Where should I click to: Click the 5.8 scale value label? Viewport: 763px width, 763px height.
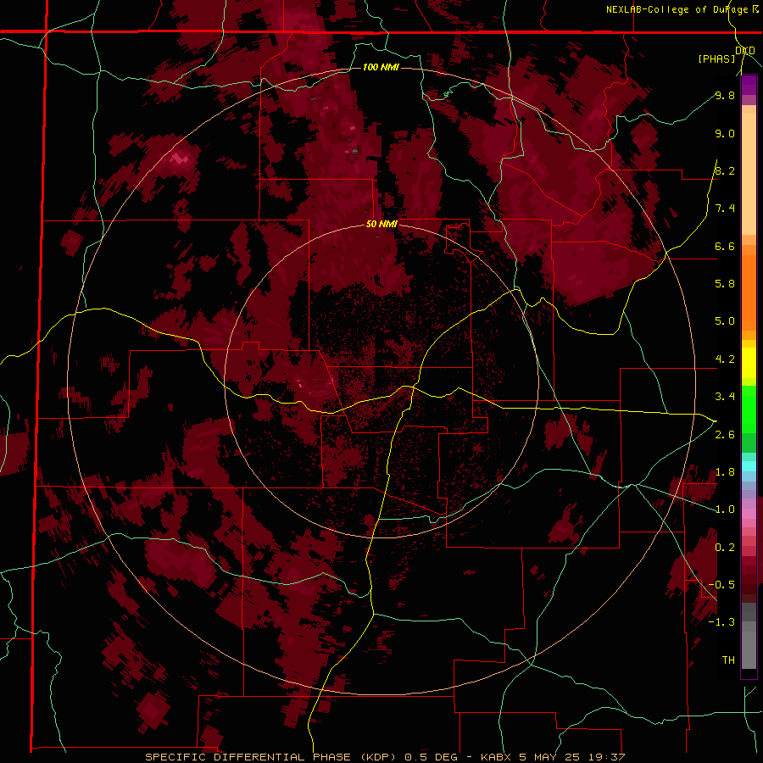pos(725,283)
